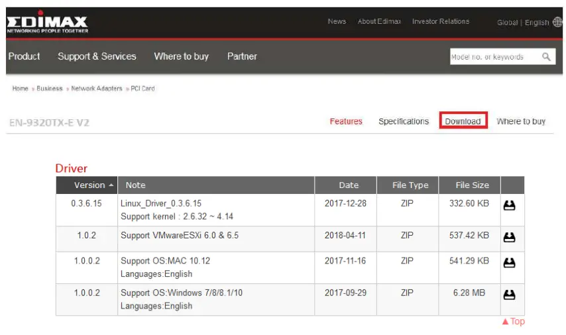Click 'Support kernel : 2.6.32 ~ 4.14' text
The image size is (566, 335).
coord(177,216)
